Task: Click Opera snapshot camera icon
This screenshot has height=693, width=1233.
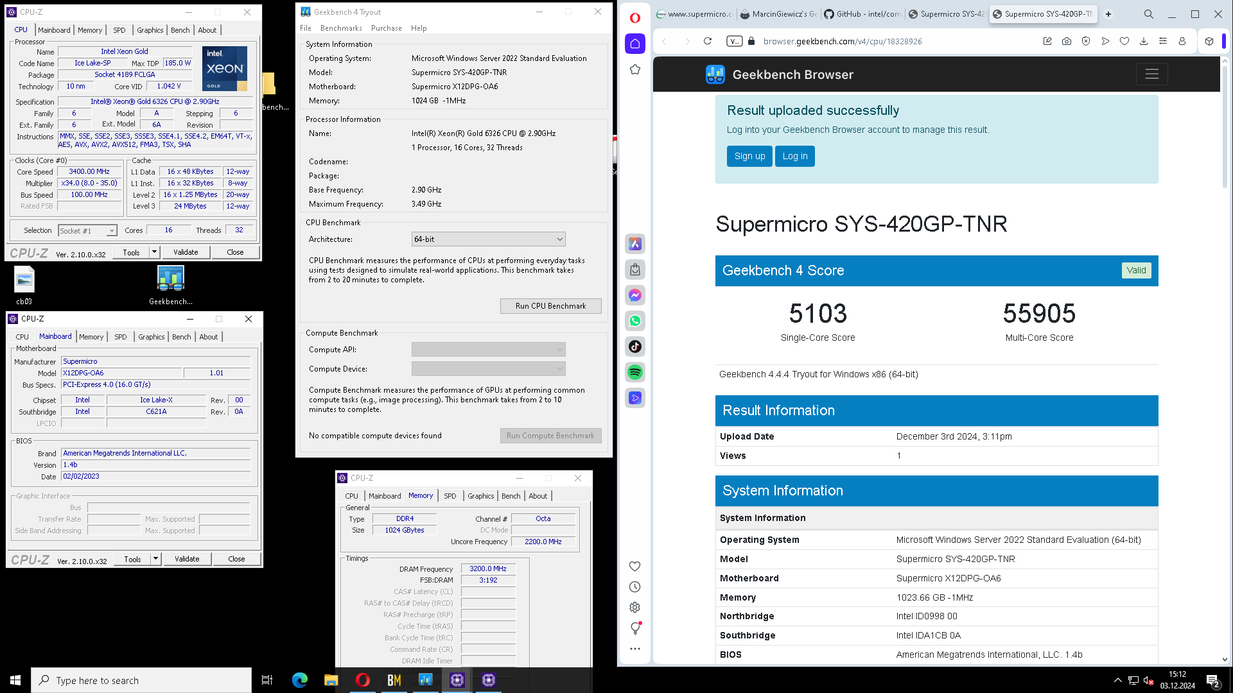Action: click(x=1067, y=41)
